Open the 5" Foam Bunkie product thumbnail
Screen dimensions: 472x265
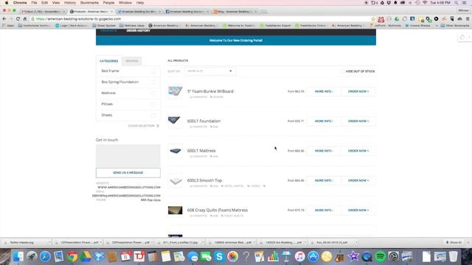(176, 91)
